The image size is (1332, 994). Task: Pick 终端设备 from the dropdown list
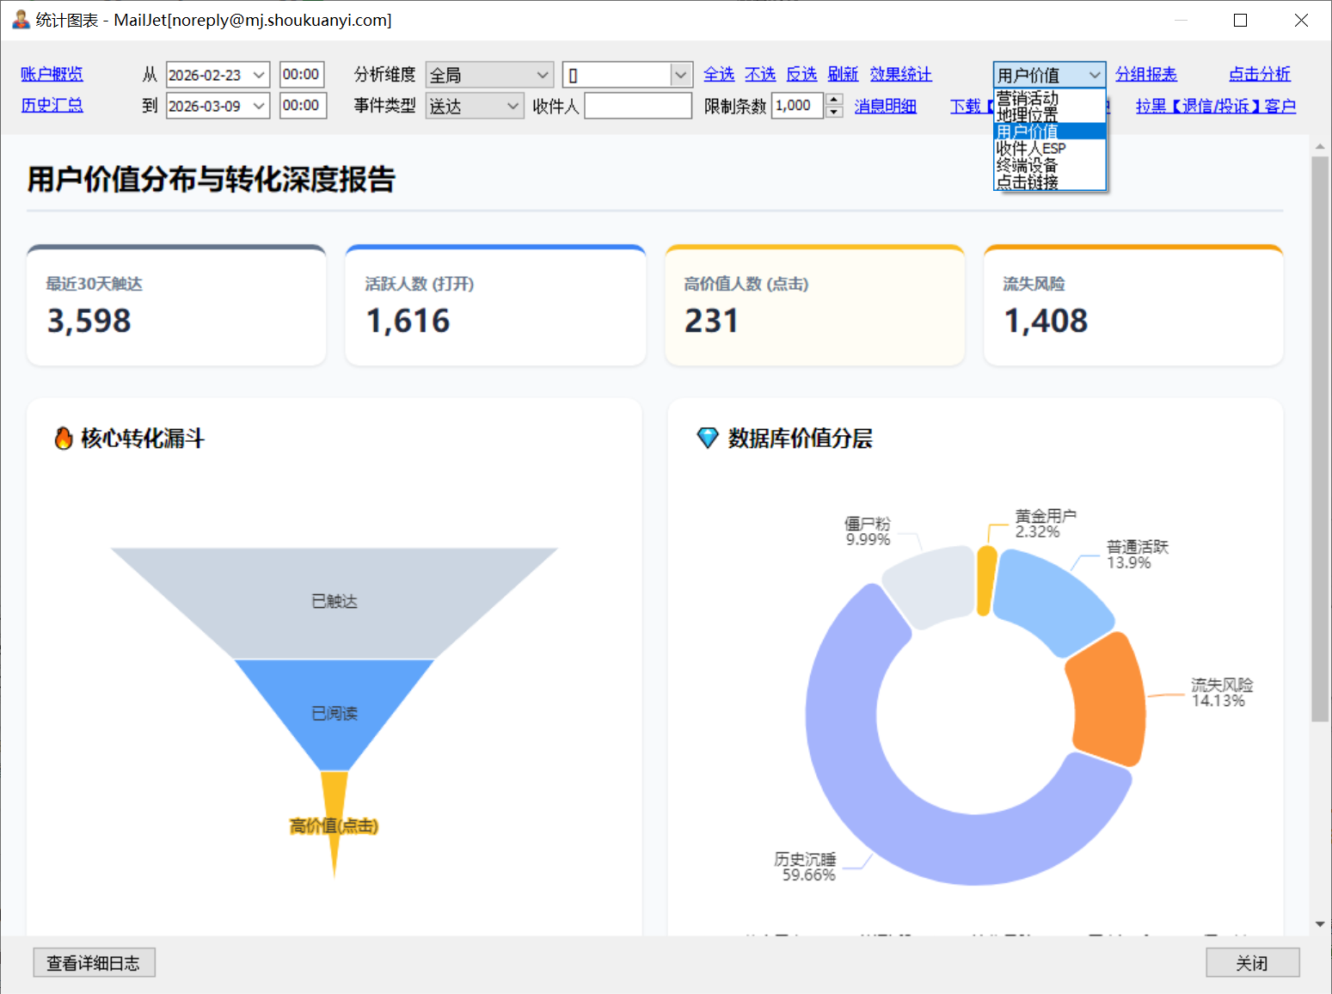point(1027,165)
